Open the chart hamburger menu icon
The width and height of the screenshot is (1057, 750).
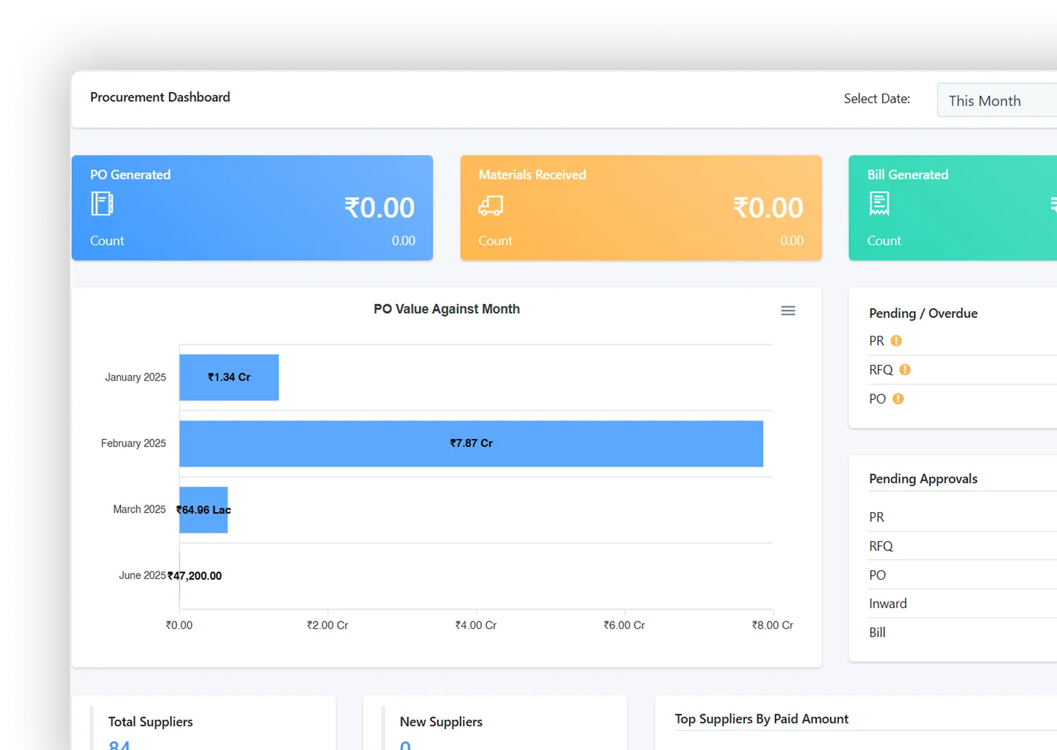788,311
